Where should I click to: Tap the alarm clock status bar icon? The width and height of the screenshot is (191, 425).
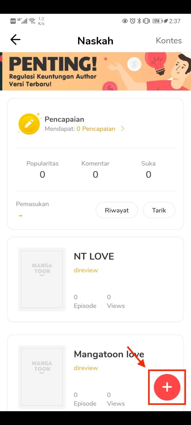click(133, 20)
